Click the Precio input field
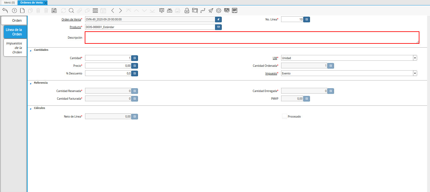 coord(108,65)
